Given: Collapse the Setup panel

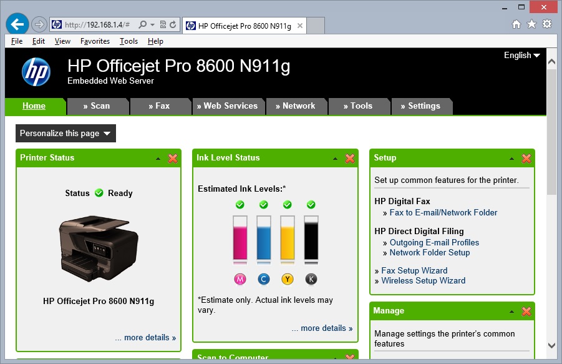Looking at the screenshot, I should tap(512, 159).
